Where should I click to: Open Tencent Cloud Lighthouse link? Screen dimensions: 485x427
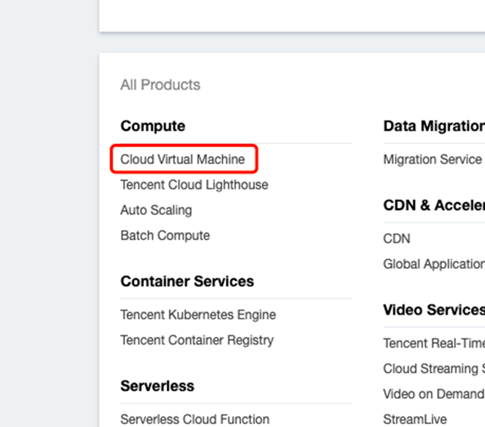[194, 185]
